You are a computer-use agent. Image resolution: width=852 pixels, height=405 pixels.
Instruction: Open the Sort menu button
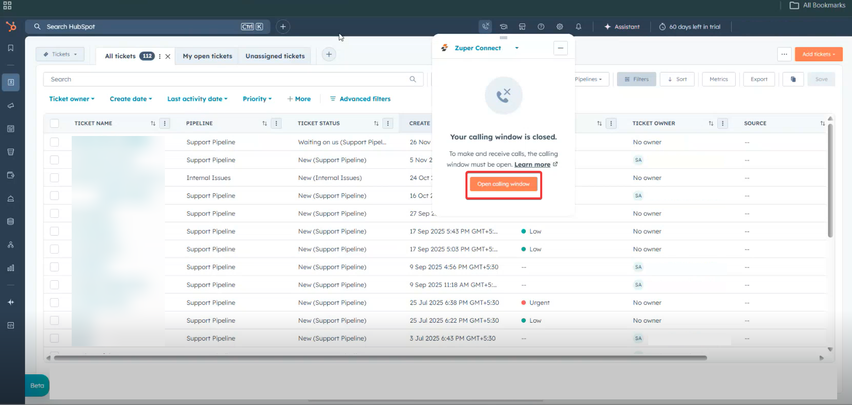pyautogui.click(x=677, y=79)
